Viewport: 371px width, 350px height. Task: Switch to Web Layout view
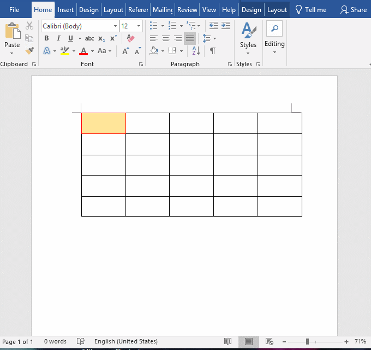270,341
